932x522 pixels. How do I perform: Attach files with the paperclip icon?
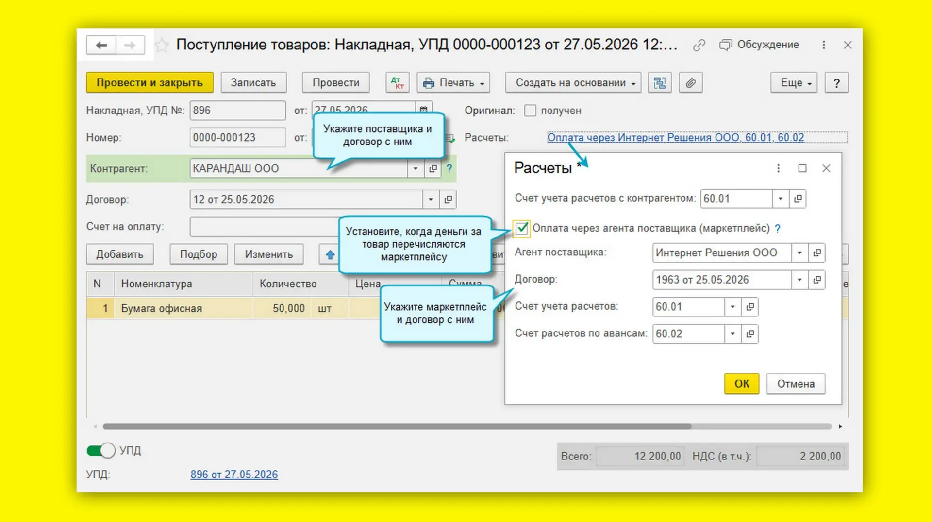coord(691,83)
